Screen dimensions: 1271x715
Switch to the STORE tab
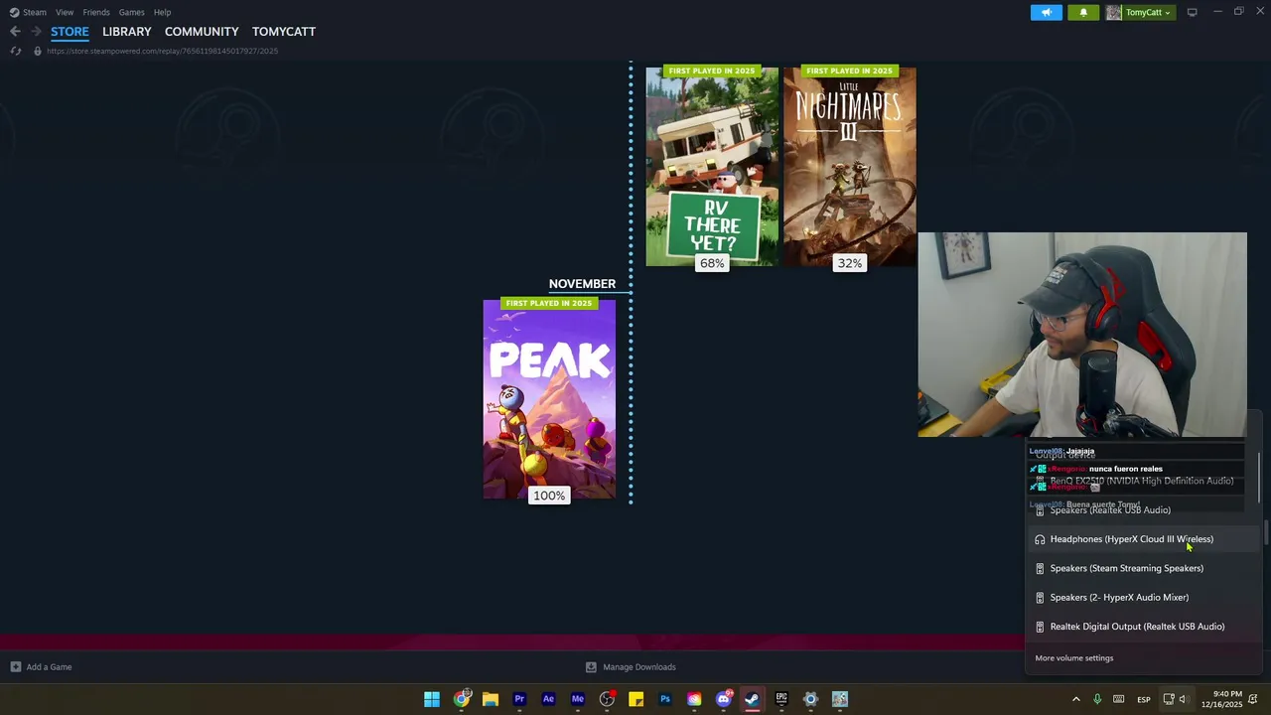coord(70,32)
